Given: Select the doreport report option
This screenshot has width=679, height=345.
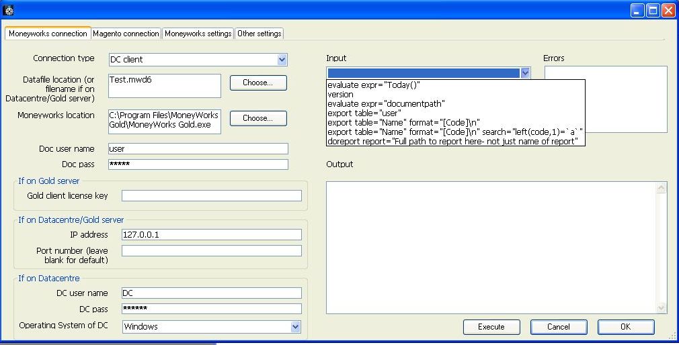Looking at the screenshot, I should (456, 142).
